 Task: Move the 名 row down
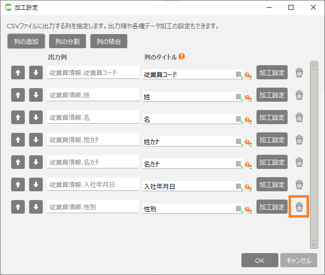(x=35, y=118)
